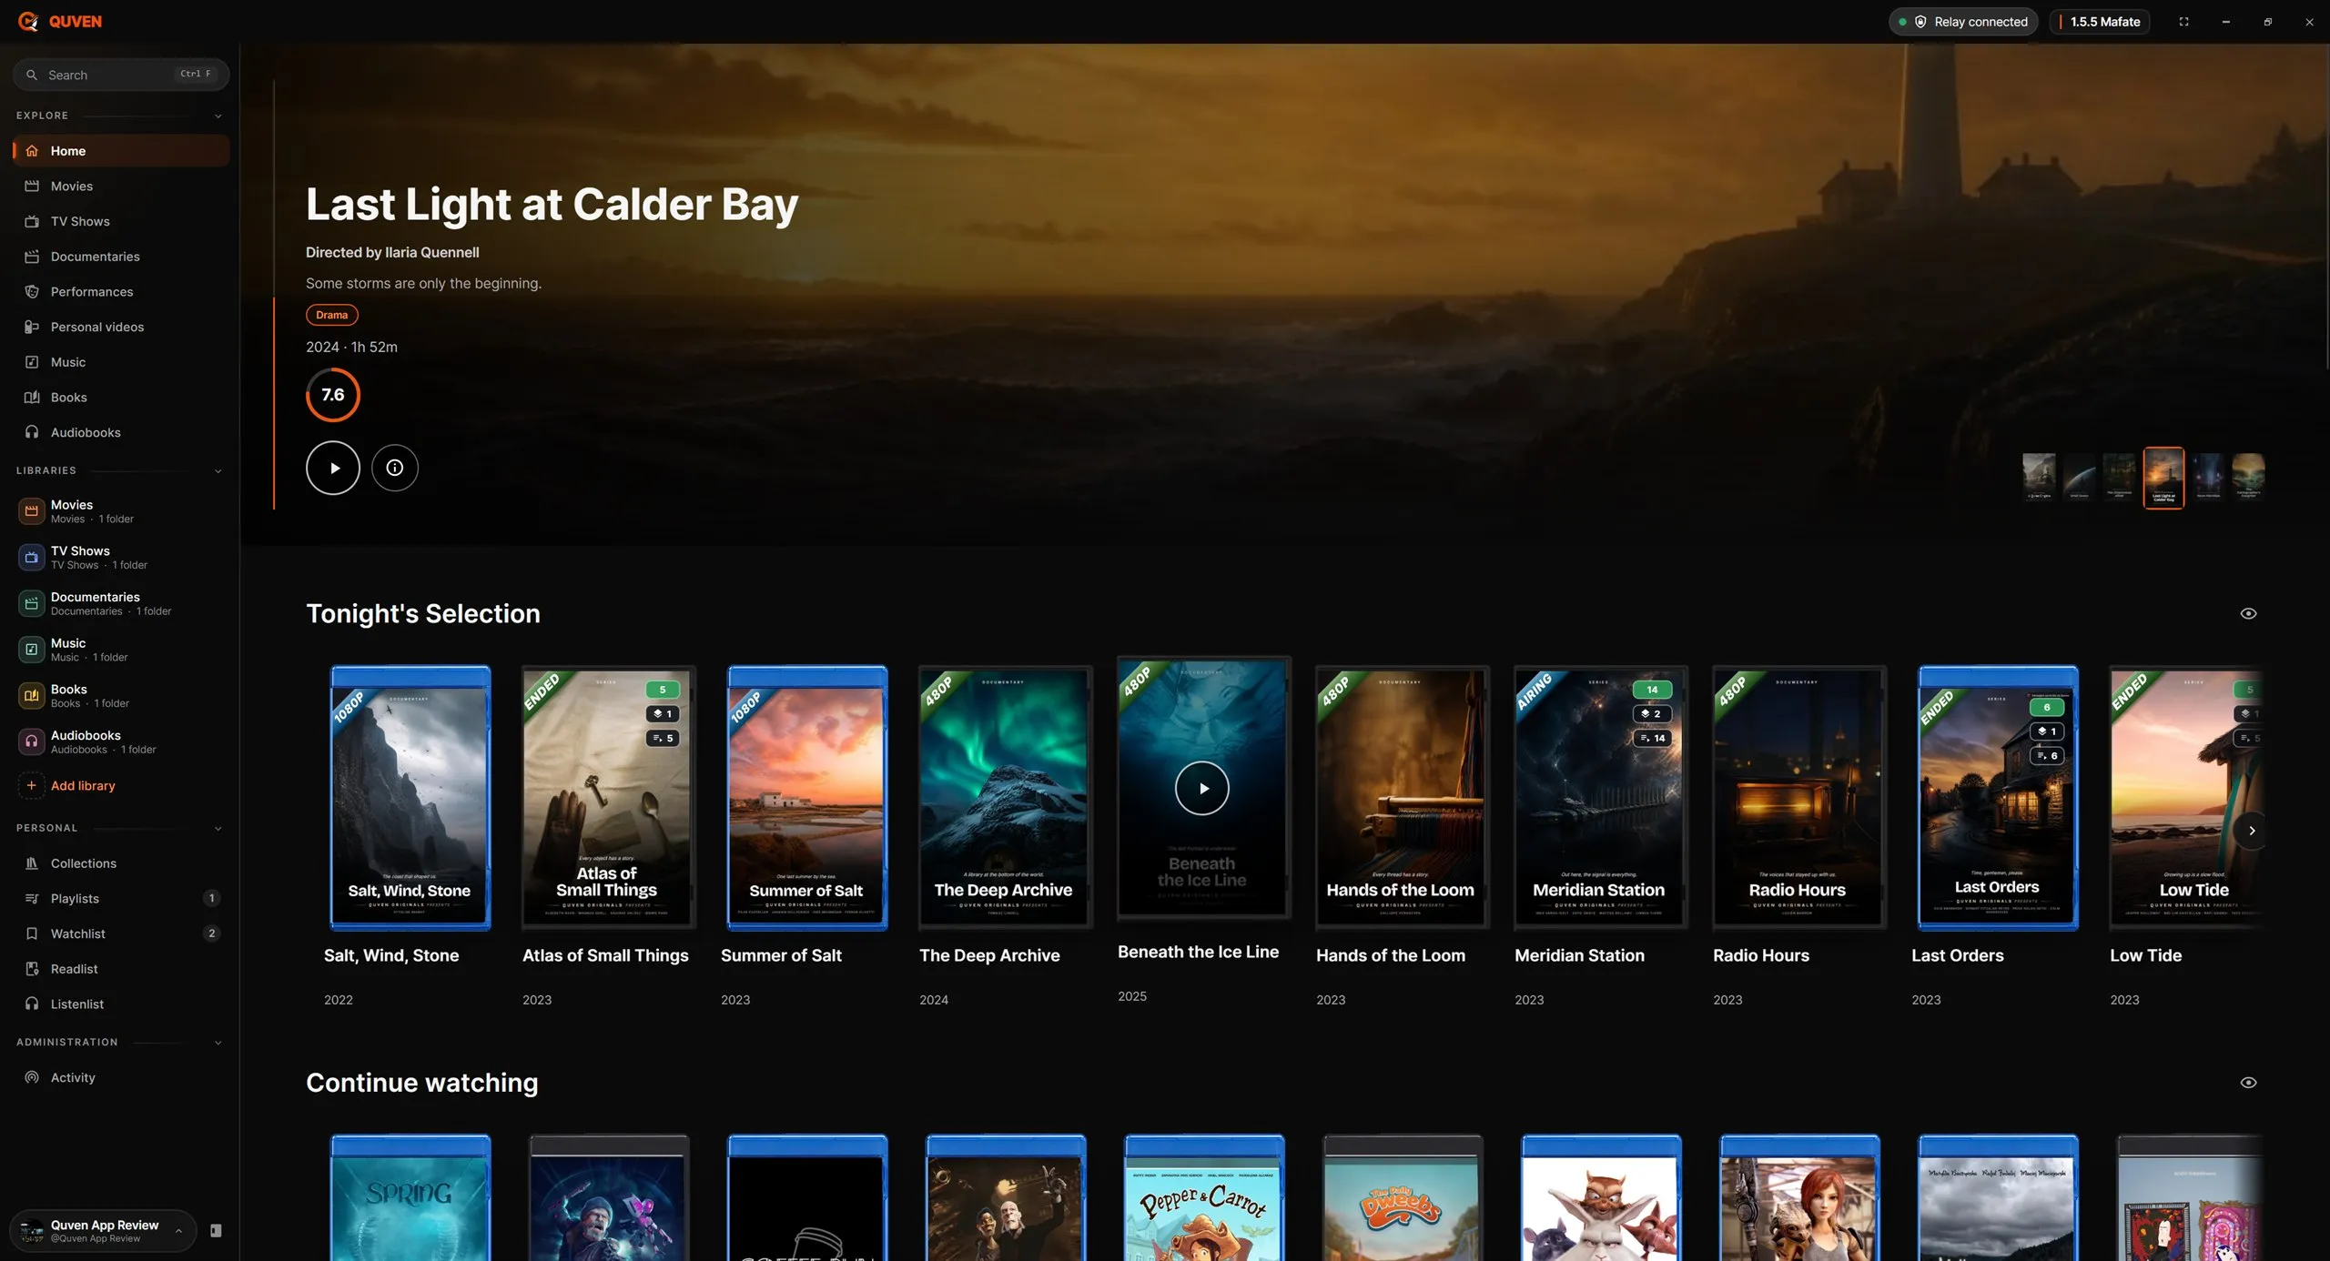The height and width of the screenshot is (1261, 2330).
Task: Click the 1.5.5 Mafate version badge
Action: (2099, 22)
